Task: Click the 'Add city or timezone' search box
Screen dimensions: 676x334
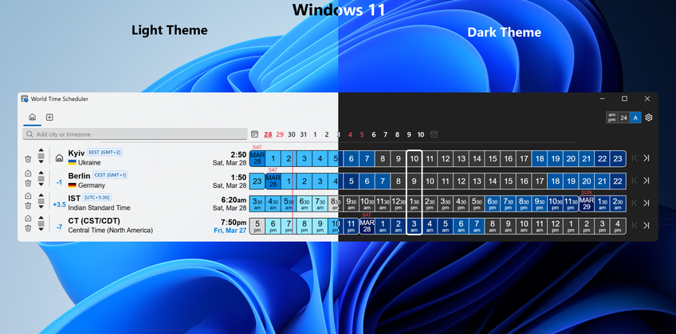Action: (135, 134)
